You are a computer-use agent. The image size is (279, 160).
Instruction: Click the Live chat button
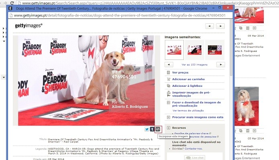(195, 158)
